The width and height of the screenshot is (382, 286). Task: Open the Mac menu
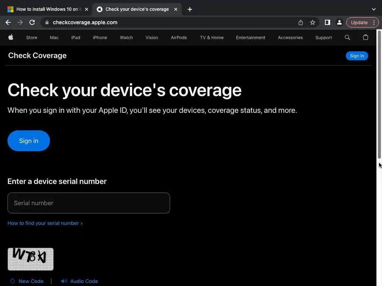click(x=54, y=38)
